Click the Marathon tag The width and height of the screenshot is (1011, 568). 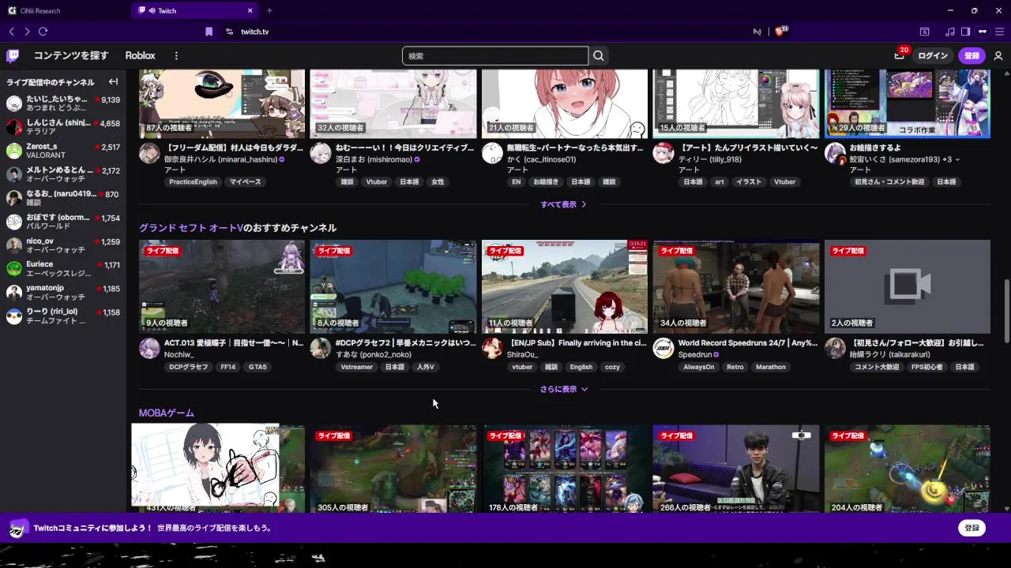(x=771, y=368)
